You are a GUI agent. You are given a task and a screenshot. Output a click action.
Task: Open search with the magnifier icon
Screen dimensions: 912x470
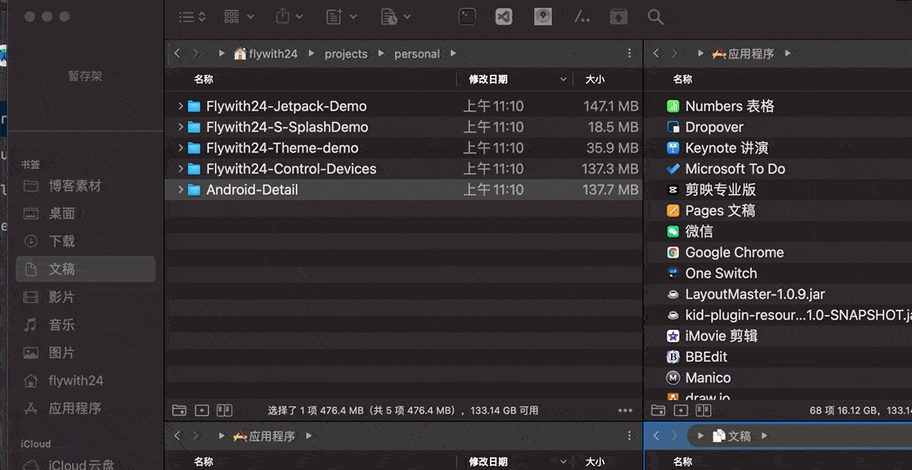(655, 17)
